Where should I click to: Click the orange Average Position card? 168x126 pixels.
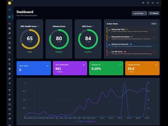[x=142, y=68]
